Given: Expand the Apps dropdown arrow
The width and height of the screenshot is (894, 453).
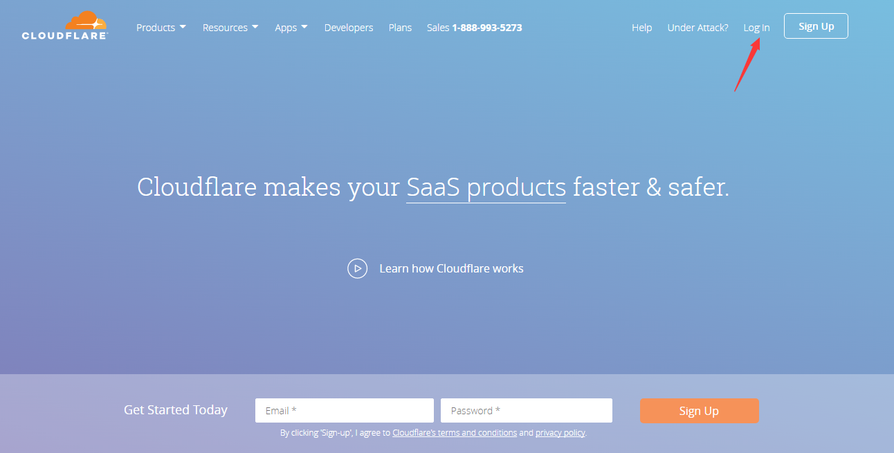Looking at the screenshot, I should [x=304, y=27].
